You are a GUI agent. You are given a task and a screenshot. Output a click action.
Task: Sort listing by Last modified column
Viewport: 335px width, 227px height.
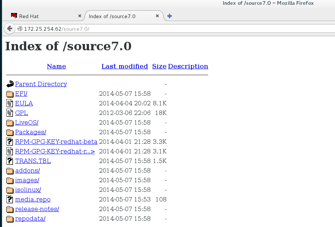coord(125,66)
